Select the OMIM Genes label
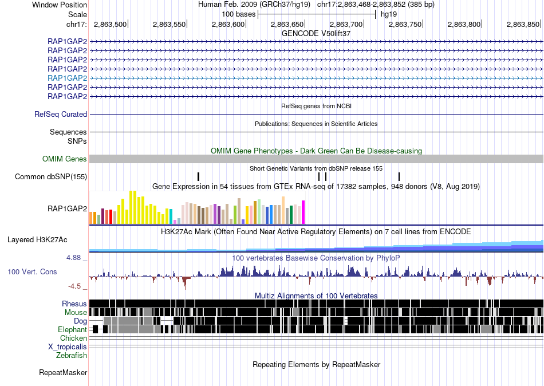The height and width of the screenshot is (386, 544). pyautogui.click(x=65, y=159)
